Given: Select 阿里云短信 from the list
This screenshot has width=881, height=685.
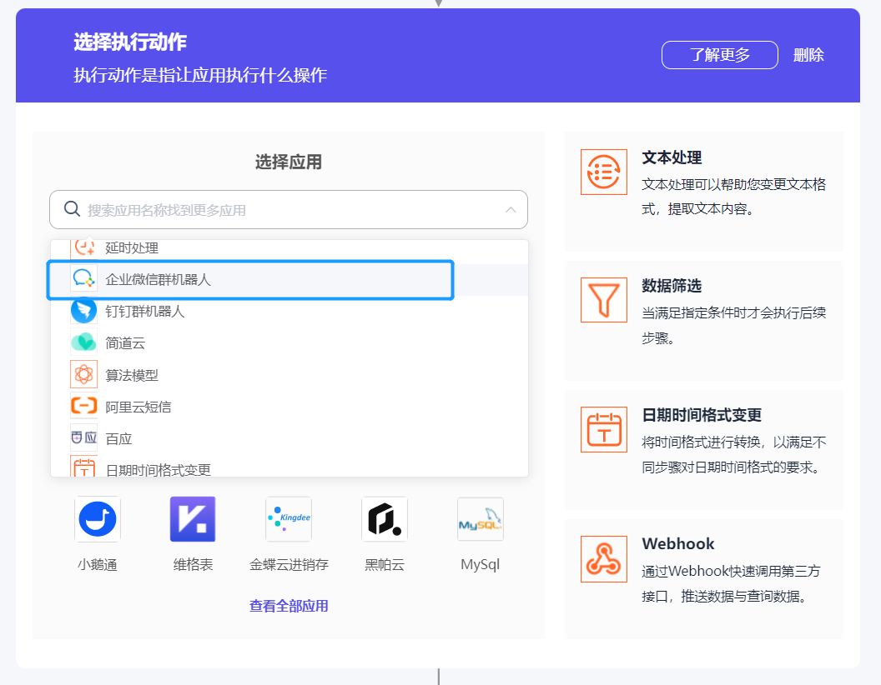Looking at the screenshot, I should [289, 406].
